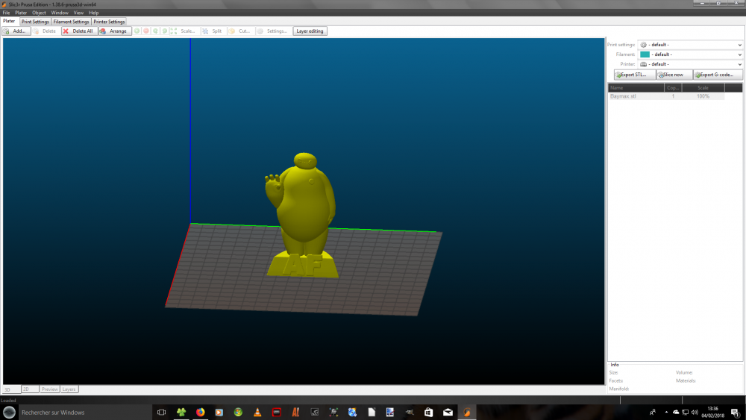Viewport: 746px width, 420px height.
Task: Click the green plus icon to add a copy
Action: [x=137, y=31]
